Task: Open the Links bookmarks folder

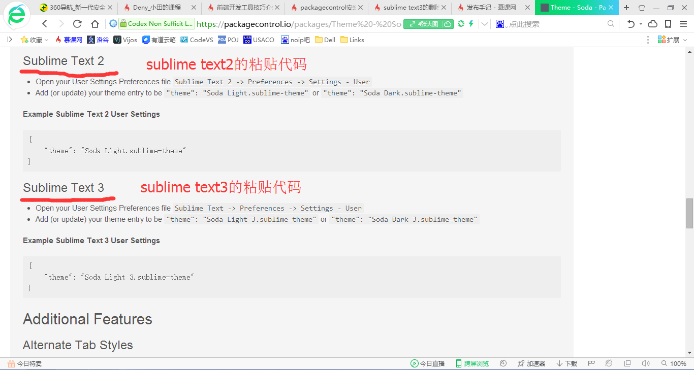Action: tap(352, 40)
